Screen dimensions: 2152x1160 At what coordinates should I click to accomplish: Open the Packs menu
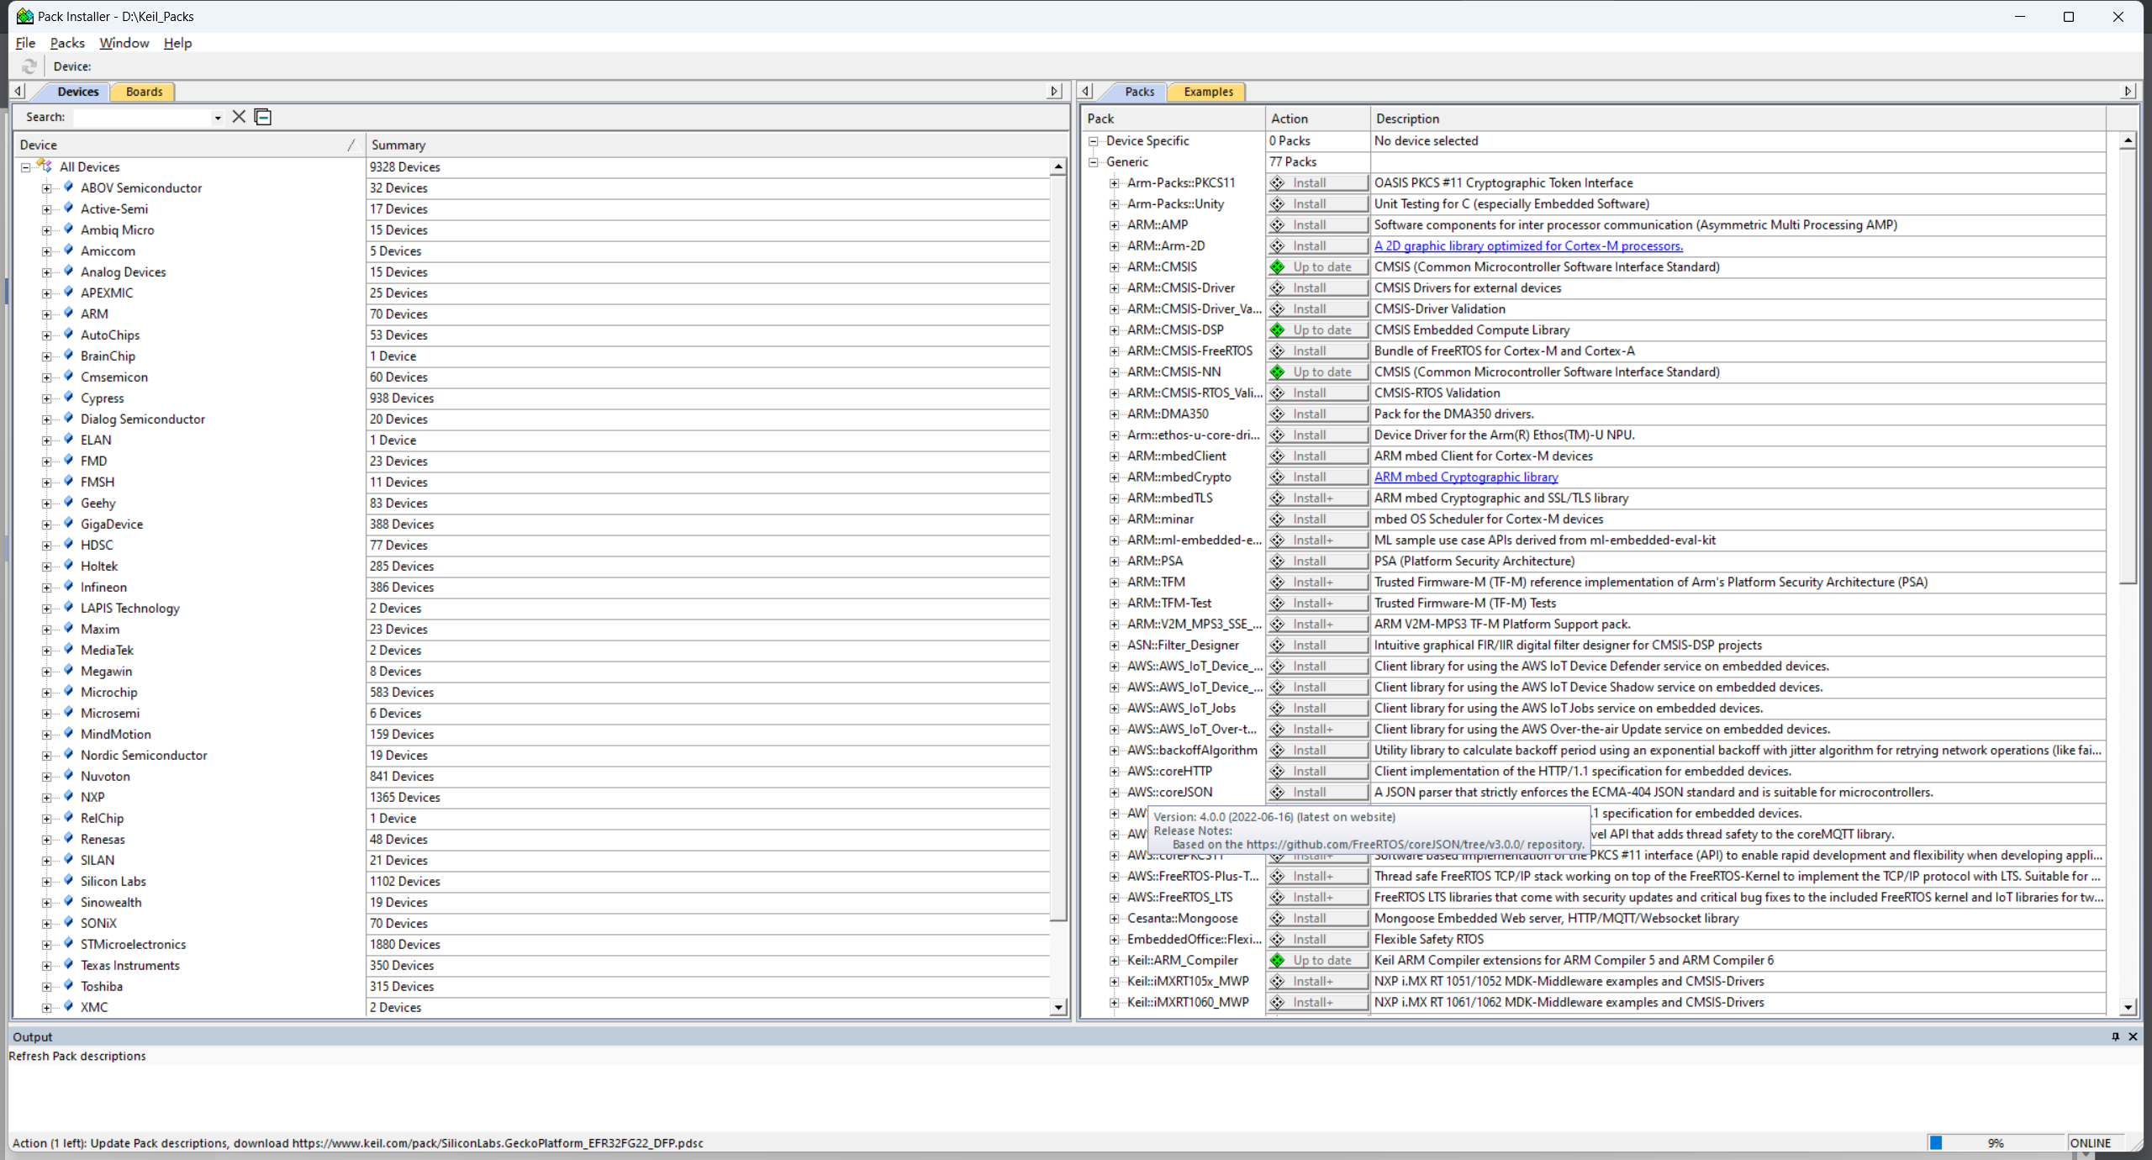point(67,43)
